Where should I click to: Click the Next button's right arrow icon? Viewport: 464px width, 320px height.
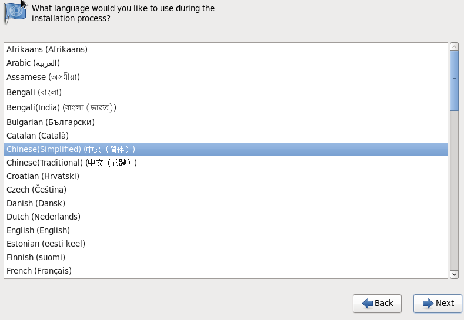click(428, 303)
